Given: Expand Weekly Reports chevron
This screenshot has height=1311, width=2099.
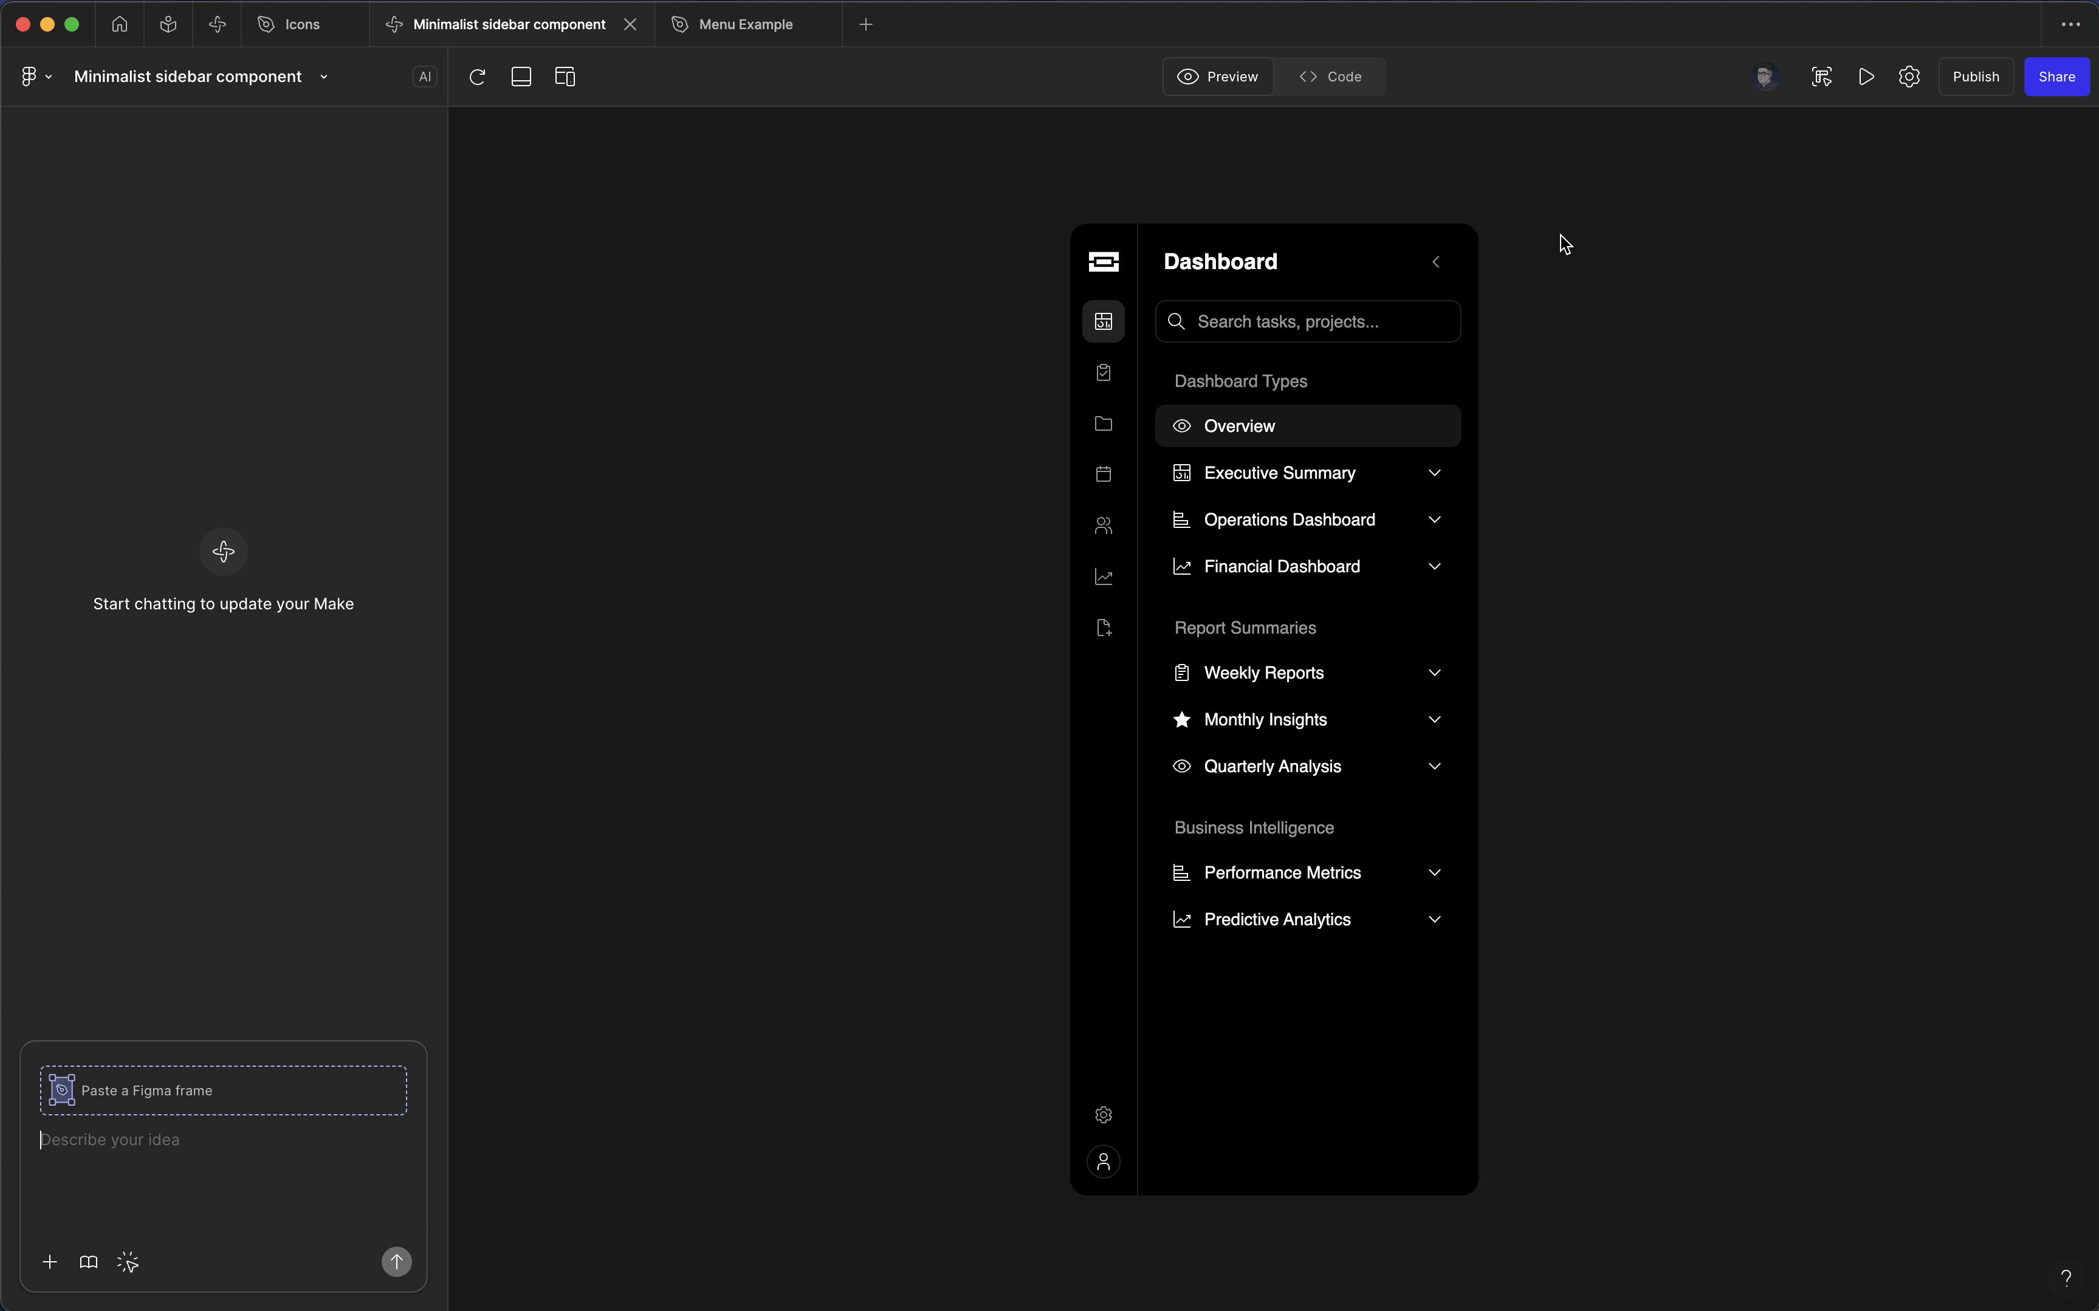Looking at the screenshot, I should [x=1435, y=673].
